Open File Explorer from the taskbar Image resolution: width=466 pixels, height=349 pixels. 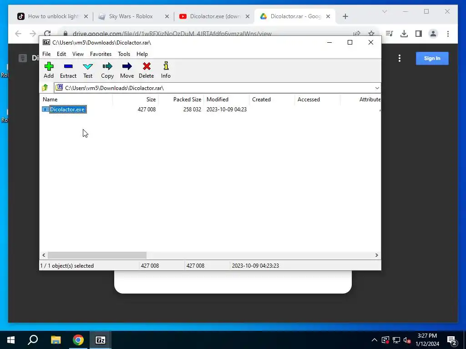[56, 340]
